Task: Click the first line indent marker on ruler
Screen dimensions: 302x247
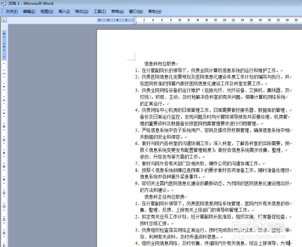Action: 135,18
